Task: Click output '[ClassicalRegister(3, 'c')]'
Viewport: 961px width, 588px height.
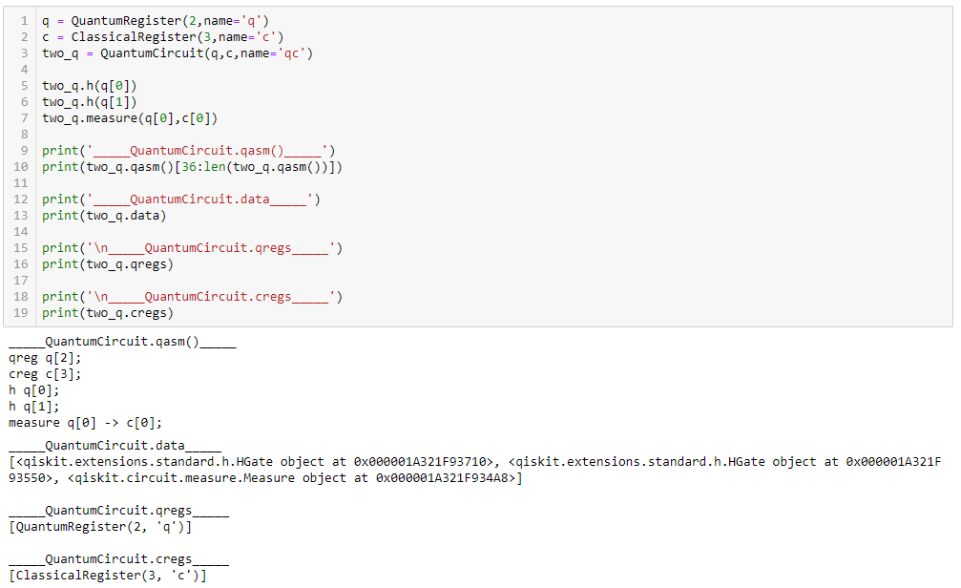Action: coord(107,576)
